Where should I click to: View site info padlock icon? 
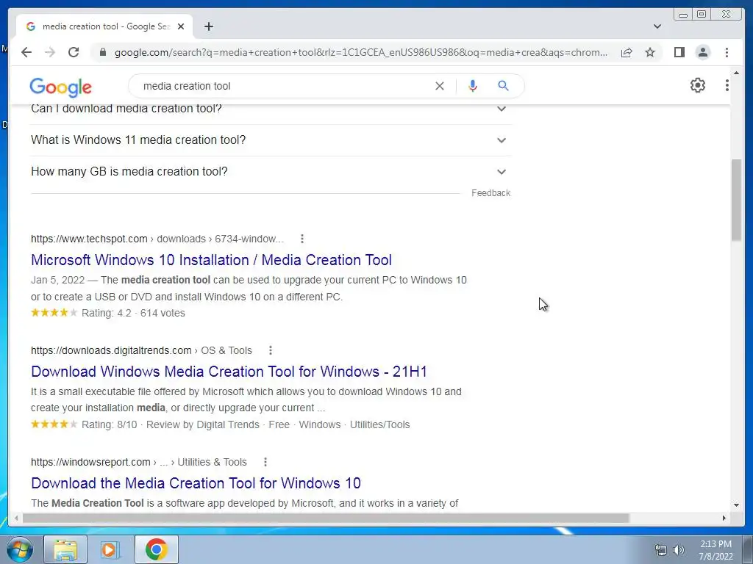(x=103, y=52)
